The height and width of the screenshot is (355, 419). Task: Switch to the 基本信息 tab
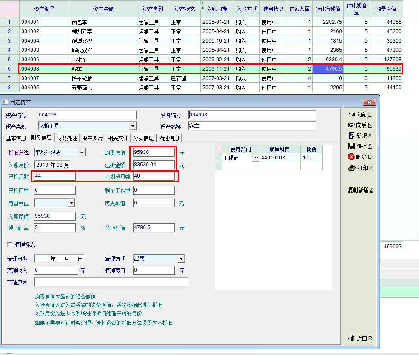(16, 138)
